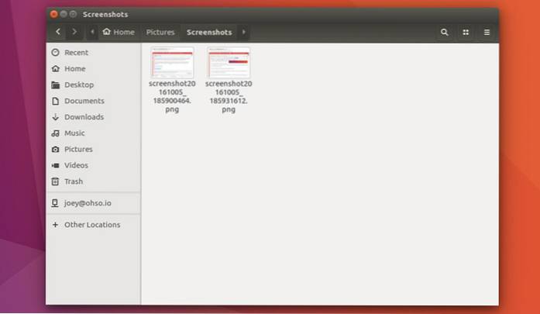Image resolution: width=540 pixels, height=314 pixels.
Task: Click the Pictures camera icon
Action: point(55,149)
